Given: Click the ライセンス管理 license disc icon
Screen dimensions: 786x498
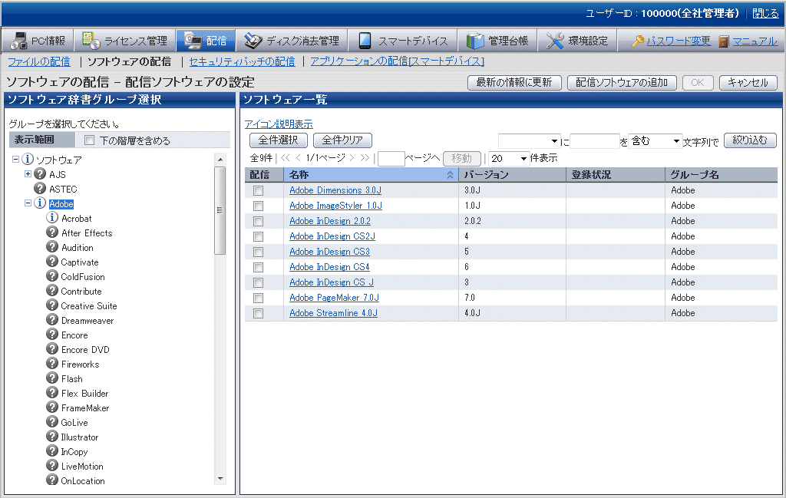Looking at the screenshot, I should [x=91, y=41].
